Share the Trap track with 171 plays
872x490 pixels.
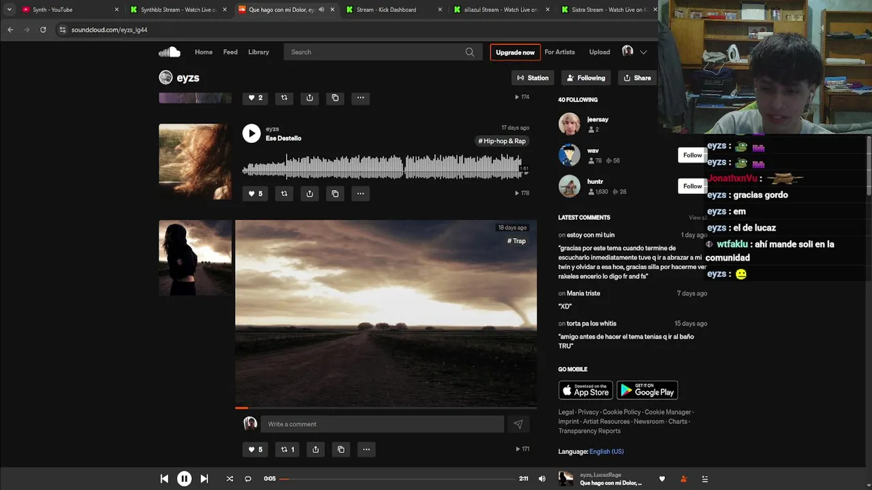315,449
